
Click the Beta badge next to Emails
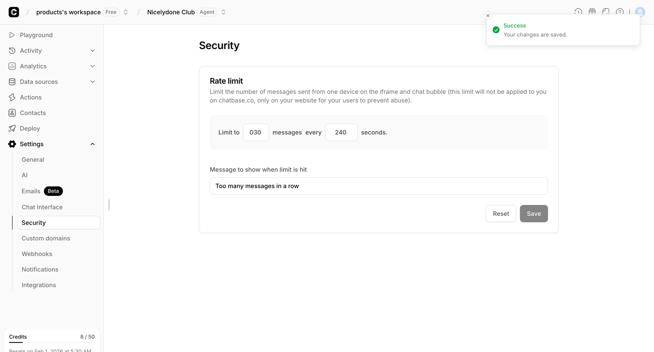53,191
